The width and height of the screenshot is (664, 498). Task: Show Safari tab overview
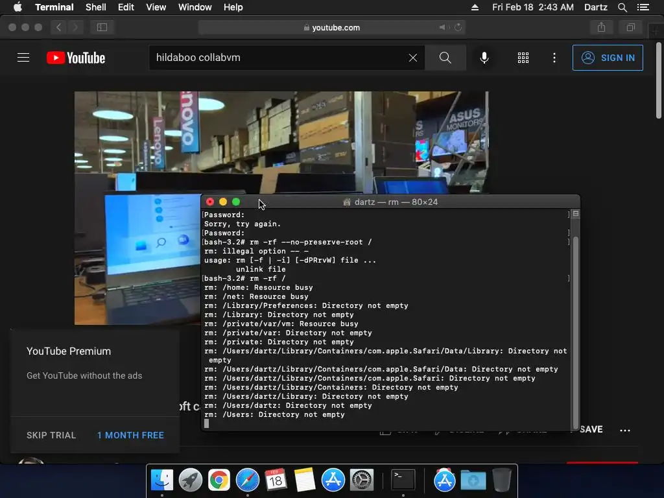(x=630, y=27)
